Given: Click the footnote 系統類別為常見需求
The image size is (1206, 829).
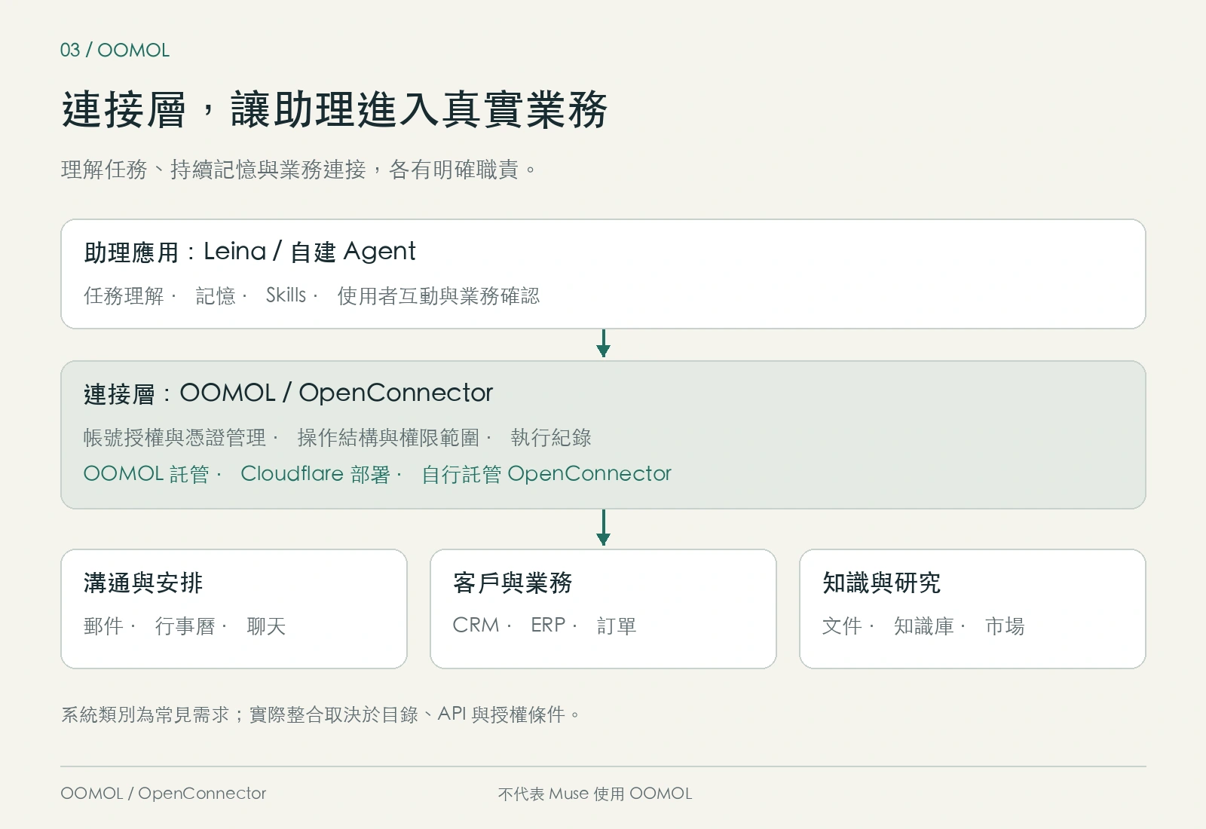Looking at the screenshot, I should (145, 714).
